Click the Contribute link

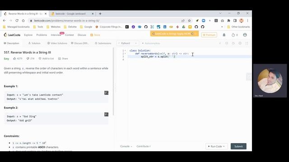pyautogui.click(x=144, y=146)
